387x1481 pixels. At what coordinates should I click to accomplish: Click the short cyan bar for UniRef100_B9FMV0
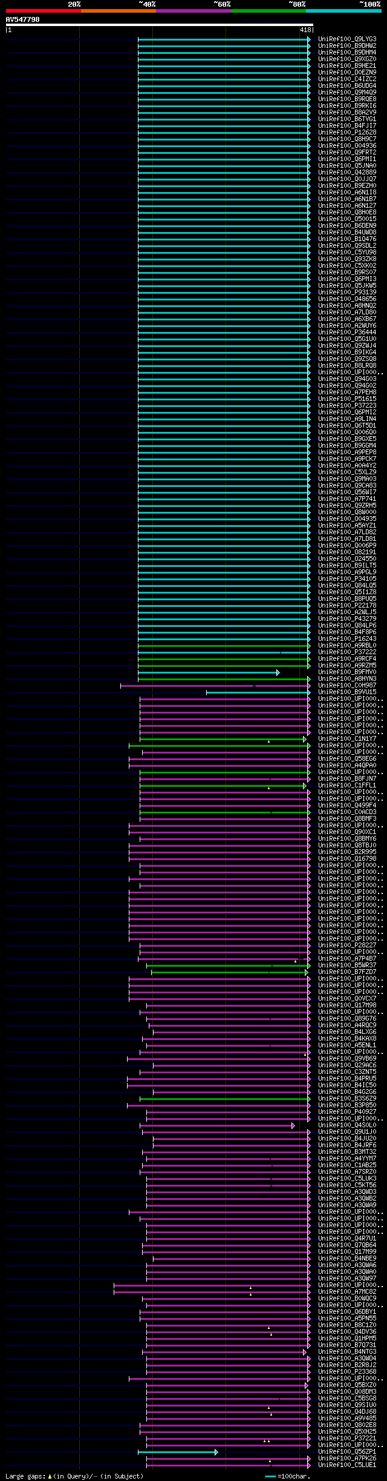click(209, 672)
